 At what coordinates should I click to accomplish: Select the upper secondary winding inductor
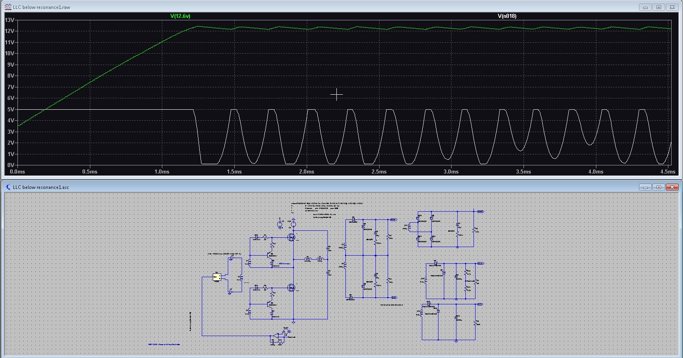coord(345,246)
